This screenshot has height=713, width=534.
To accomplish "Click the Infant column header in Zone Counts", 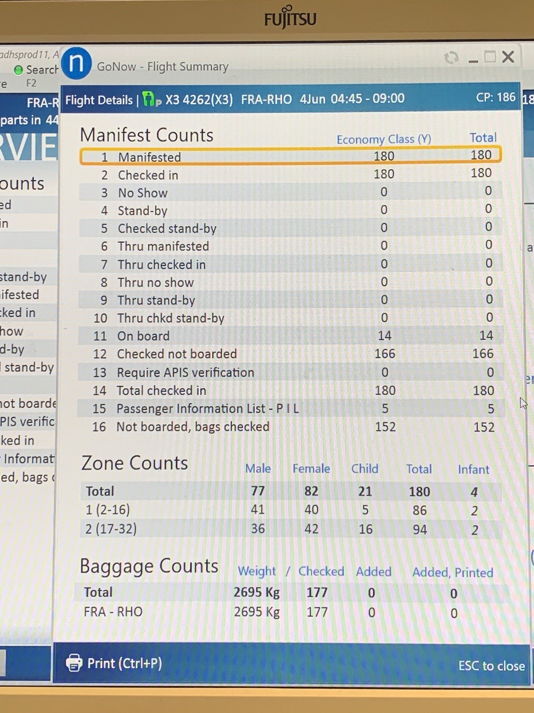I will point(473,470).
